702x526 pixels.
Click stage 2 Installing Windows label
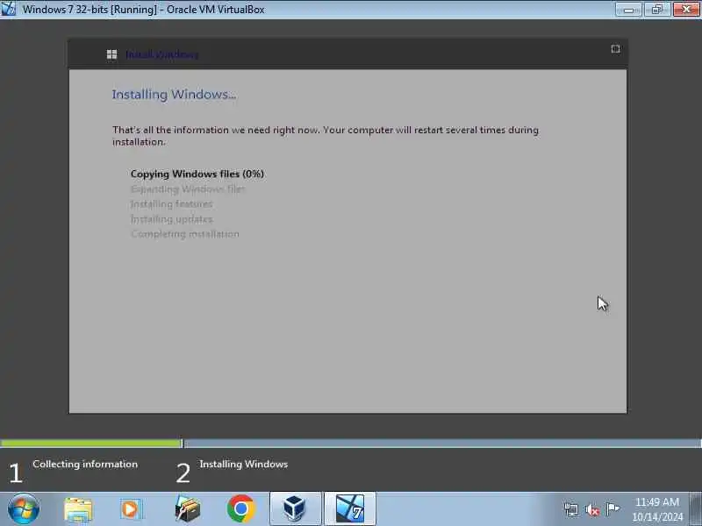244,465
